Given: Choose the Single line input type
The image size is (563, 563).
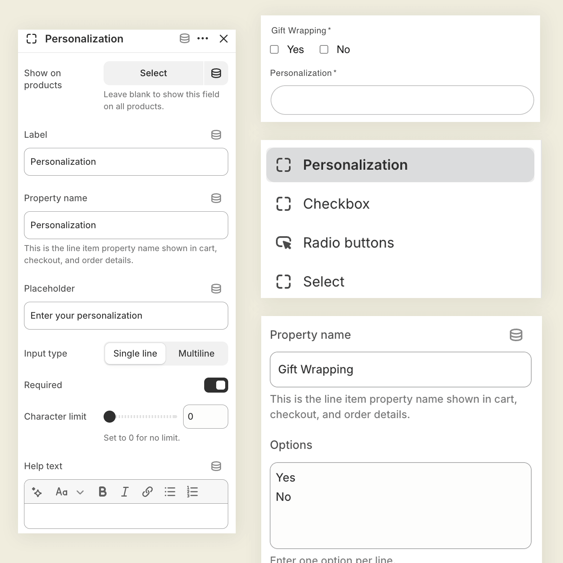Looking at the screenshot, I should [135, 354].
